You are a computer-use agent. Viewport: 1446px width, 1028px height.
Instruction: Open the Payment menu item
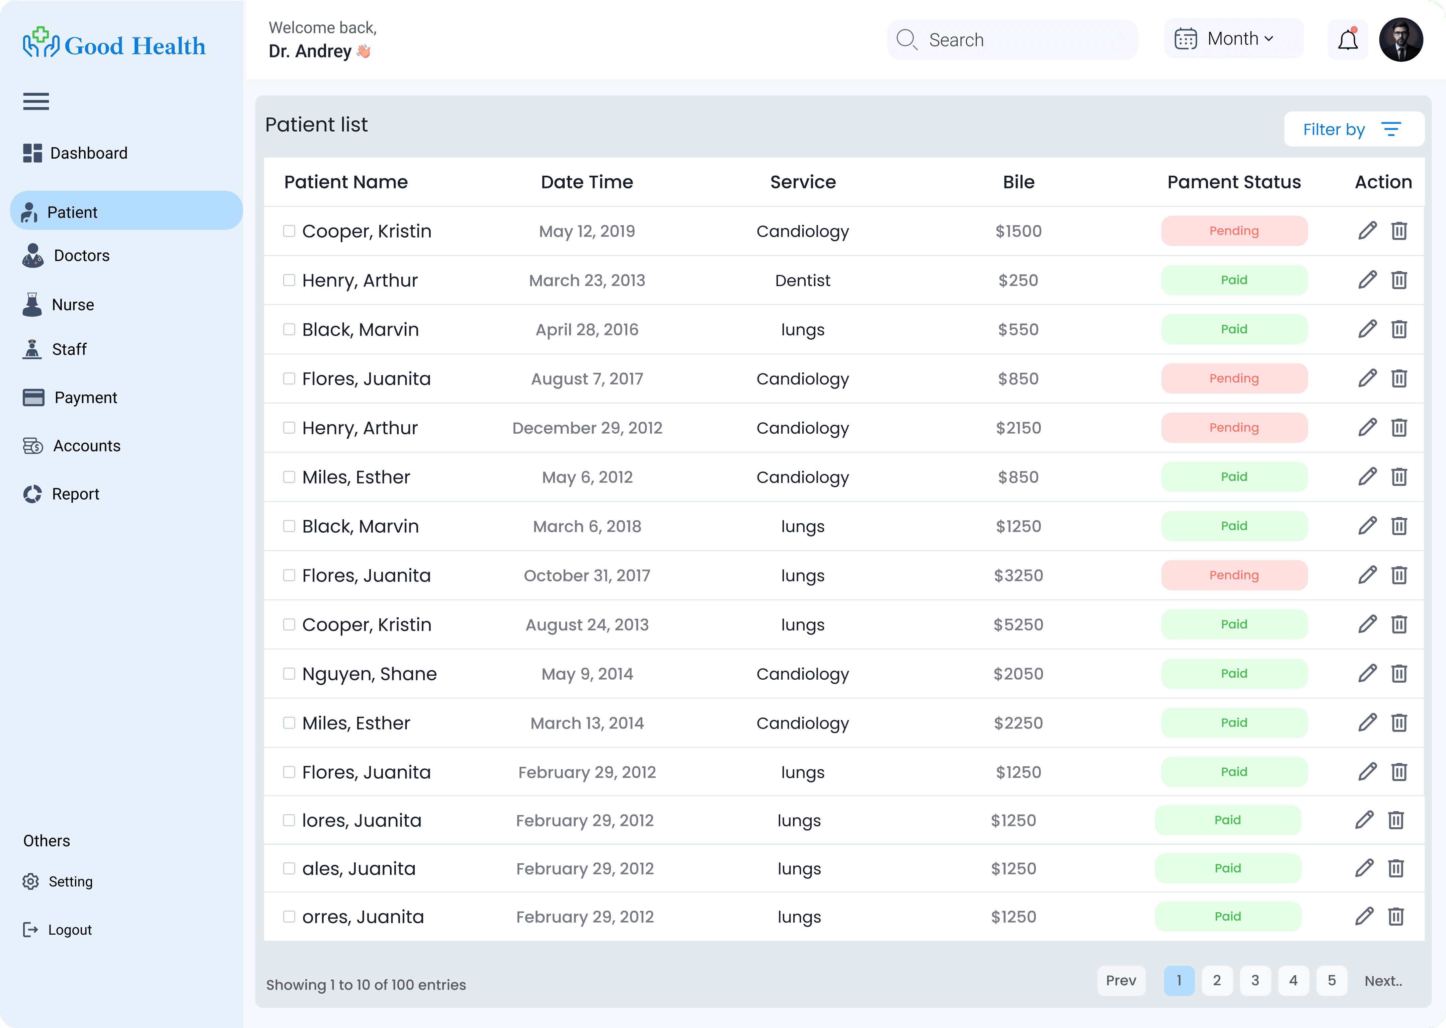[x=70, y=398]
